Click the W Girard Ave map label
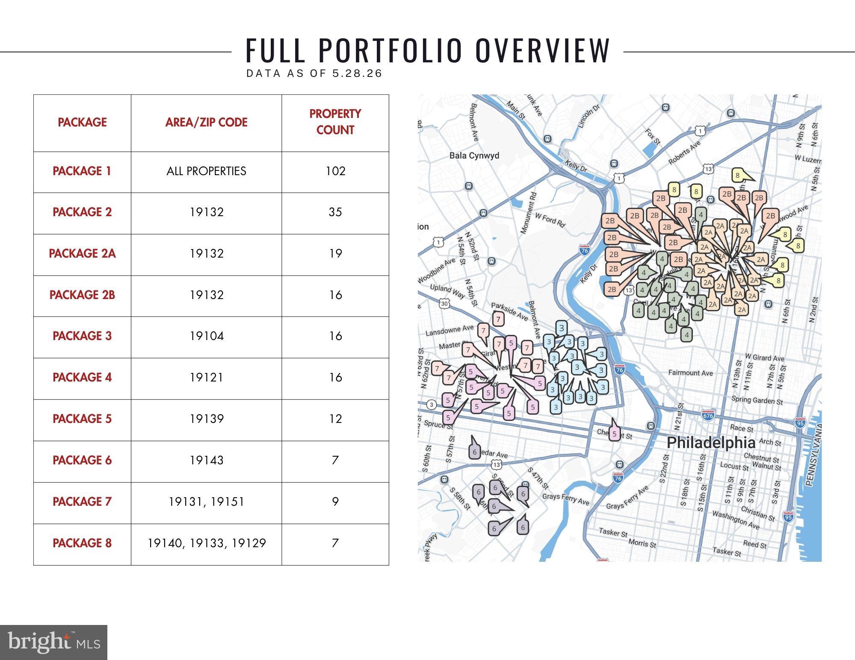Screen dimensions: 855x660 pyautogui.click(x=764, y=358)
